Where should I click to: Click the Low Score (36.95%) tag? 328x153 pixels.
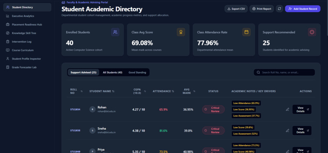[x=244, y=109]
